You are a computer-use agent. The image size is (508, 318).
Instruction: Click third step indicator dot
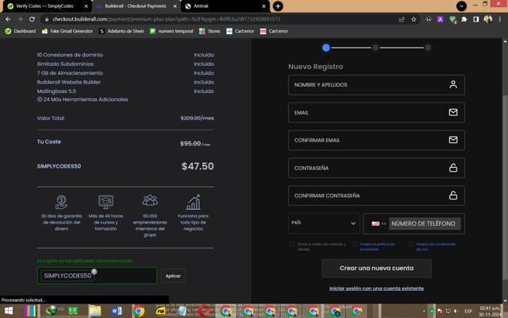(428, 48)
